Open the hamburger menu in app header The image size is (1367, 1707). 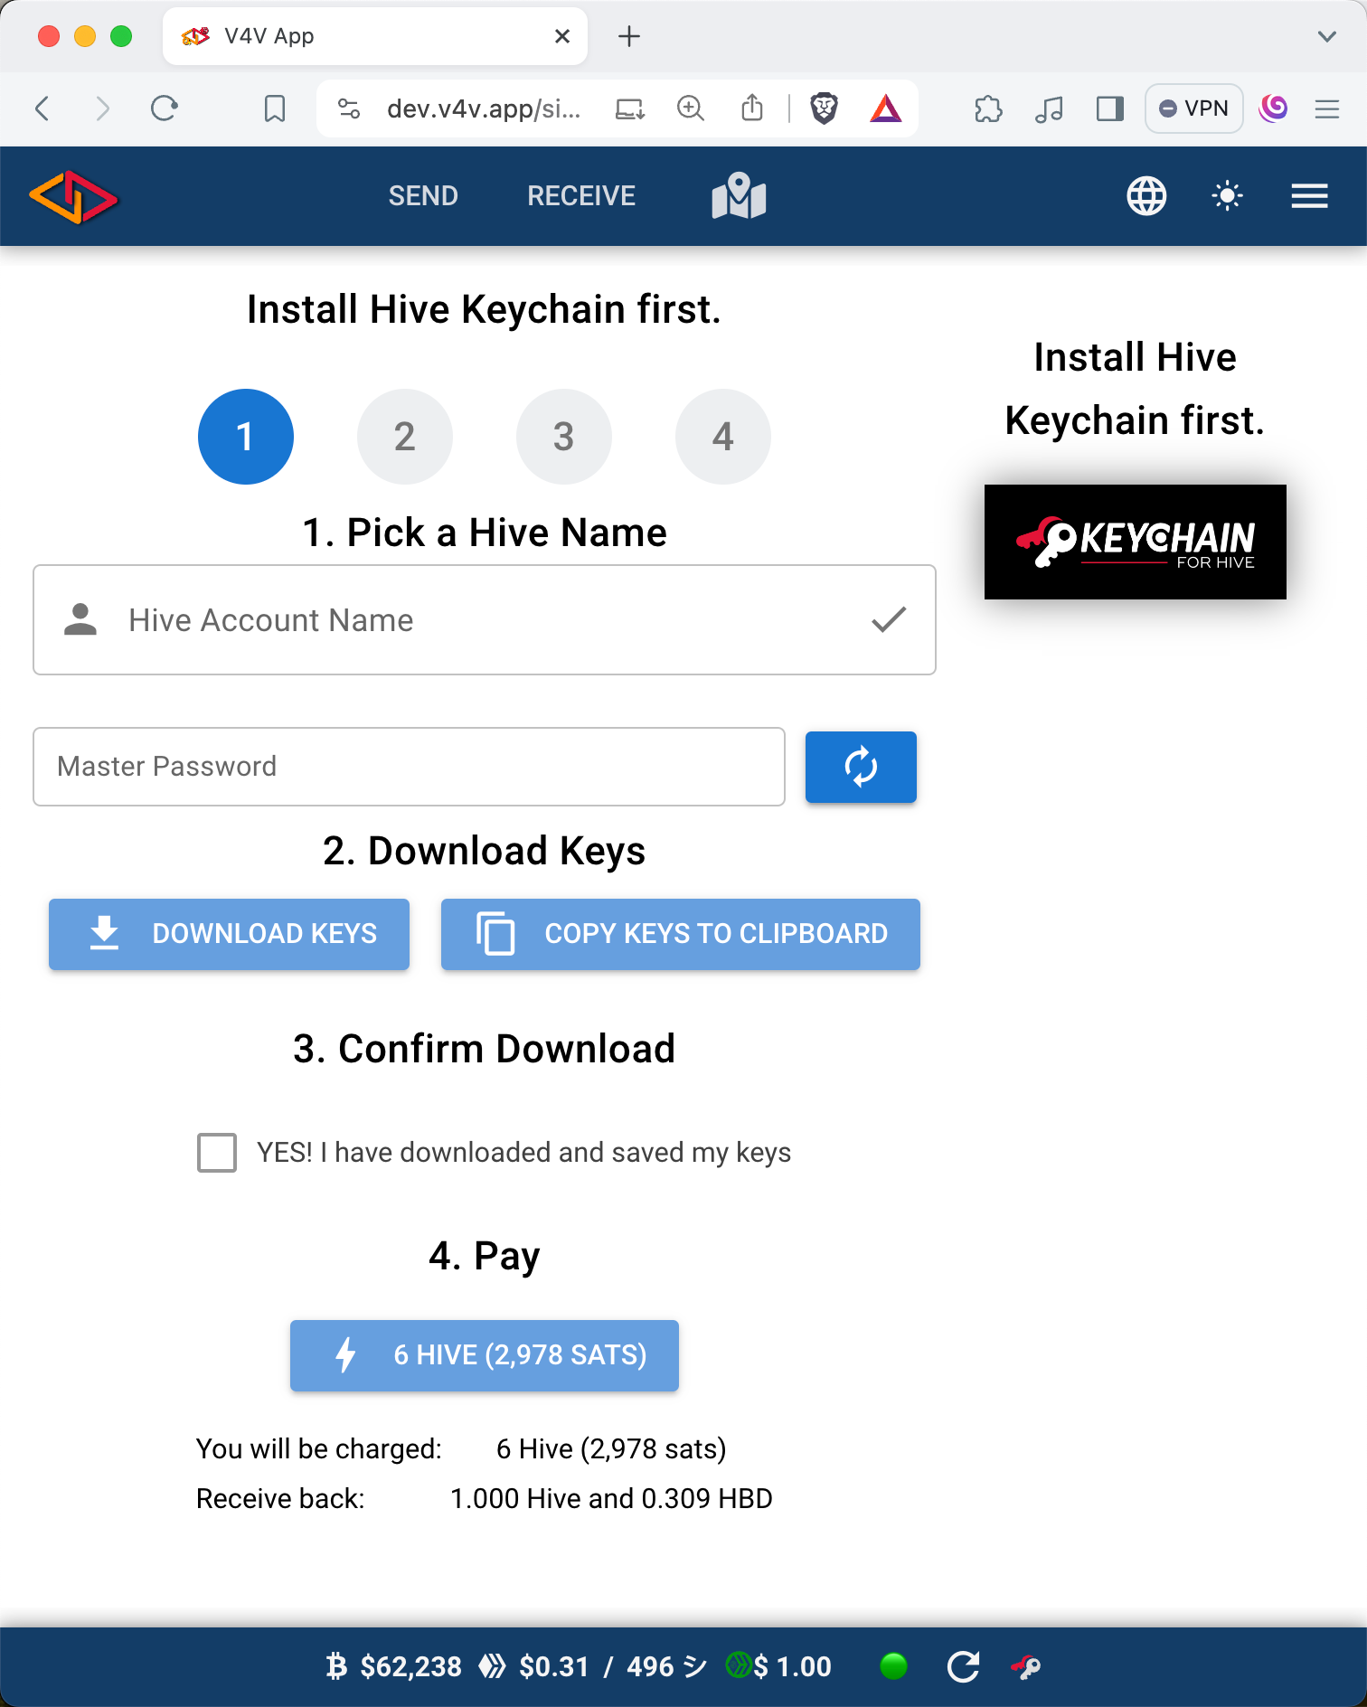pyautogui.click(x=1309, y=195)
